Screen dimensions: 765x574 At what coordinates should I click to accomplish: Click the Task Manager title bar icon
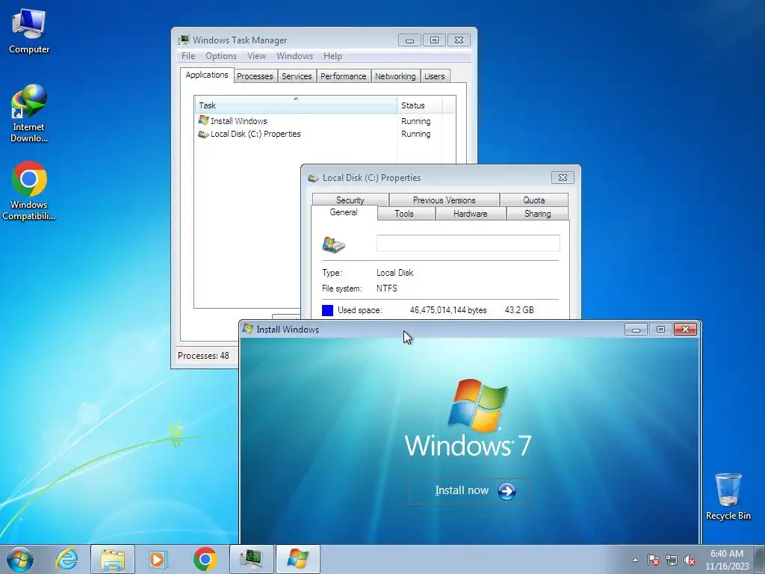click(x=184, y=40)
